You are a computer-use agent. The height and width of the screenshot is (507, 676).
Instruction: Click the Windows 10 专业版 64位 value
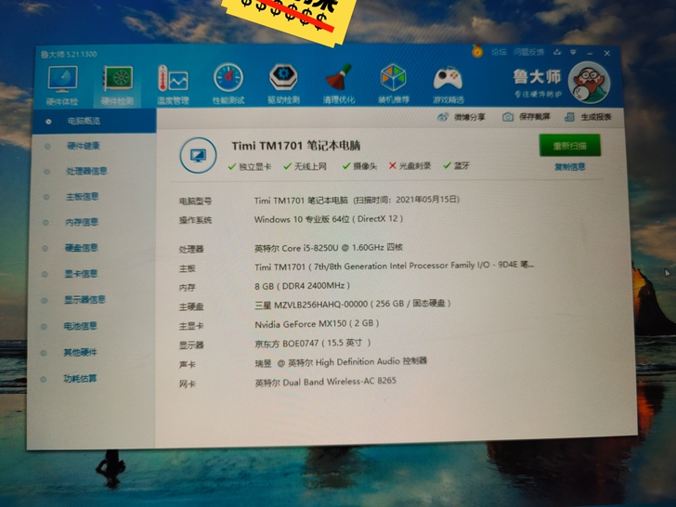pyautogui.click(x=329, y=219)
